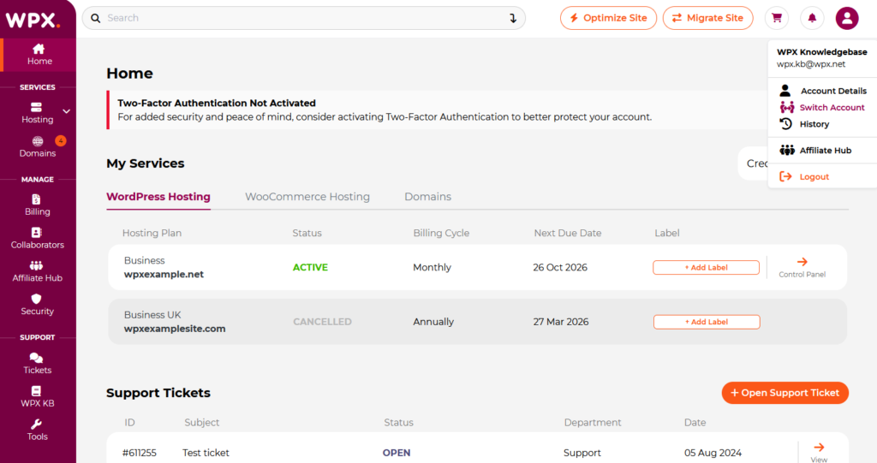877x463 pixels.
Task: Expand the Hosting submenu chevron
Action: tap(67, 111)
